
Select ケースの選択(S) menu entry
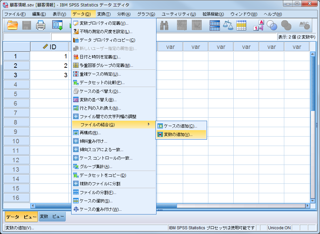tap(114, 201)
